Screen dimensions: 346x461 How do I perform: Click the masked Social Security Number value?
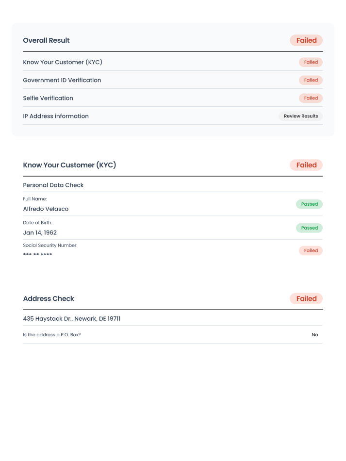(x=37, y=255)
